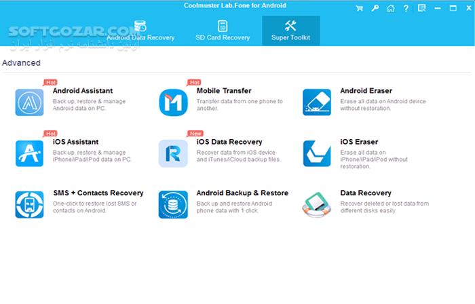This screenshot has height=304, width=475.
Task: Open the Data Recovery lifebuoy icon
Action: [x=317, y=205]
